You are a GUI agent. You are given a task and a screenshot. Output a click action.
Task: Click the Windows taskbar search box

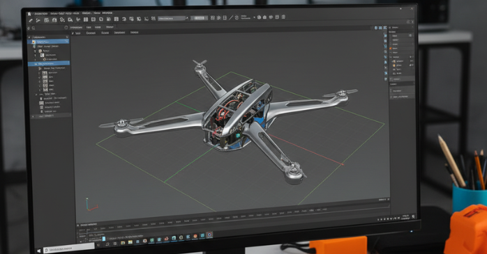(68, 248)
